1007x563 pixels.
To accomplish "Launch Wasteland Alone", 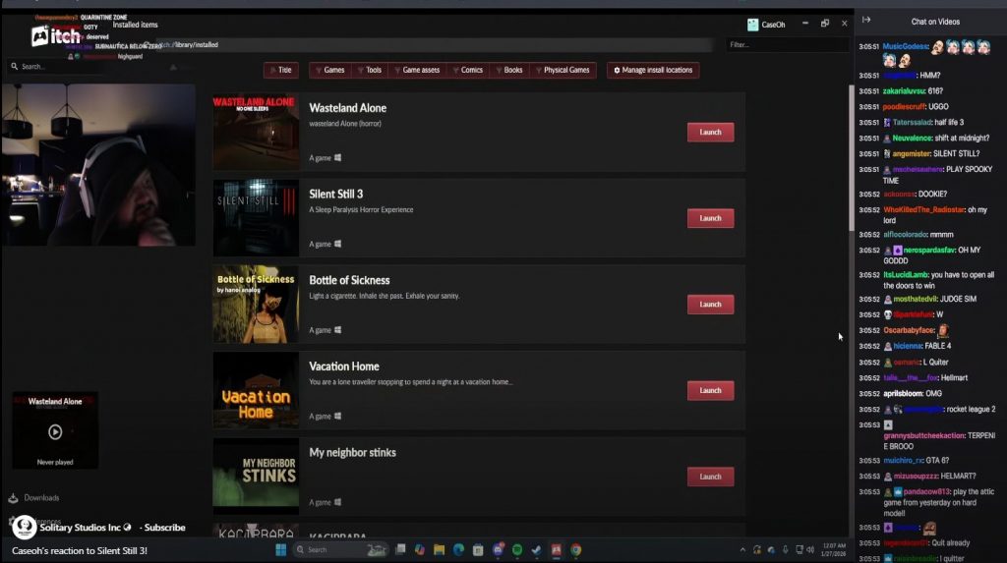I will click(x=710, y=133).
